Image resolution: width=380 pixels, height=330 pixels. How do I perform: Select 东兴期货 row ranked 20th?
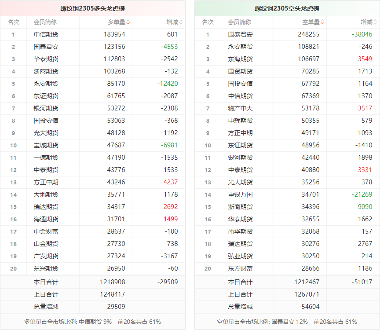point(46,268)
